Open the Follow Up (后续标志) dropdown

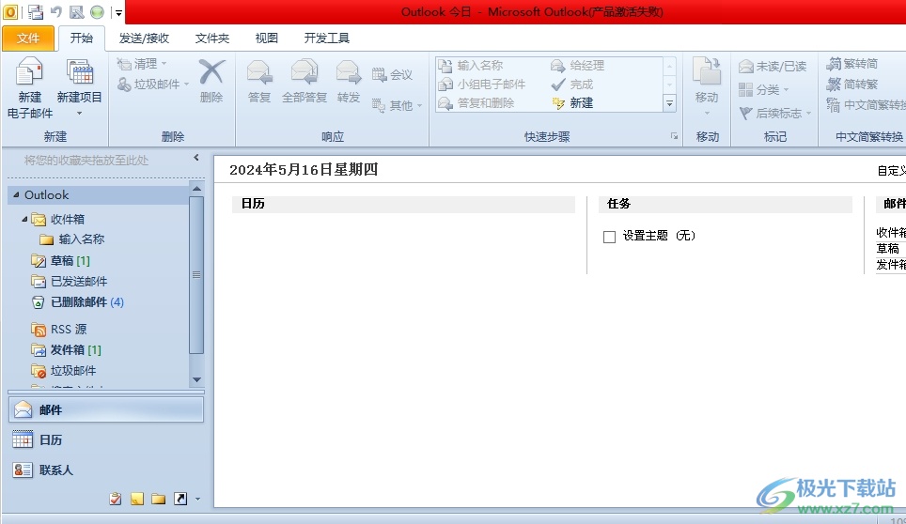pyautogui.click(x=774, y=113)
